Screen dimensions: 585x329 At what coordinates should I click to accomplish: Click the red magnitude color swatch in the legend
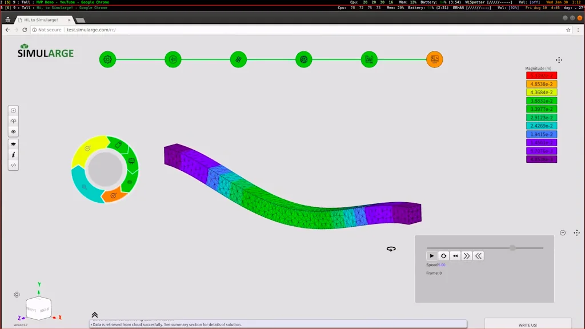[542, 75]
